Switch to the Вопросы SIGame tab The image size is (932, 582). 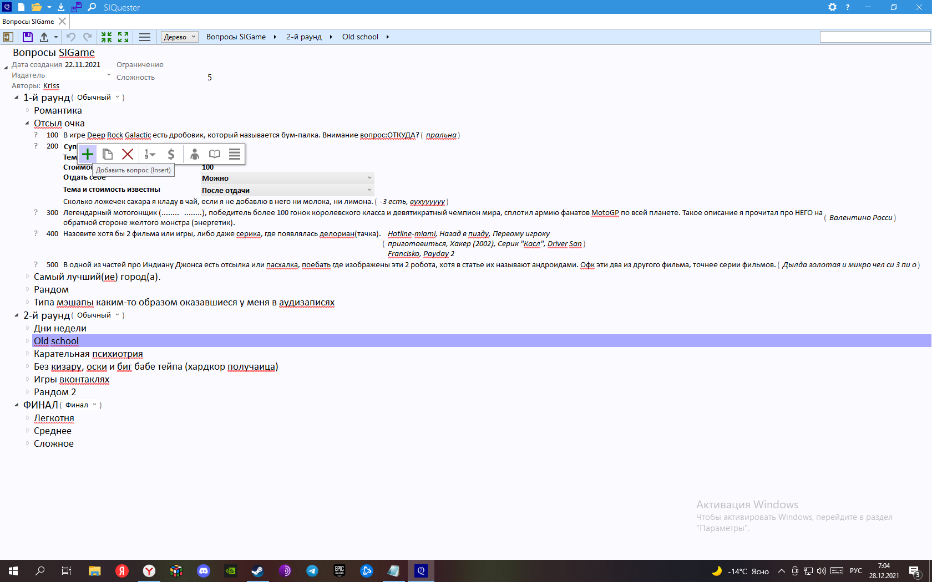coord(28,22)
